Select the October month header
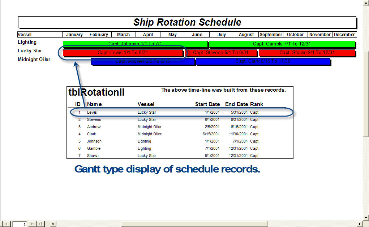 coord(295,35)
